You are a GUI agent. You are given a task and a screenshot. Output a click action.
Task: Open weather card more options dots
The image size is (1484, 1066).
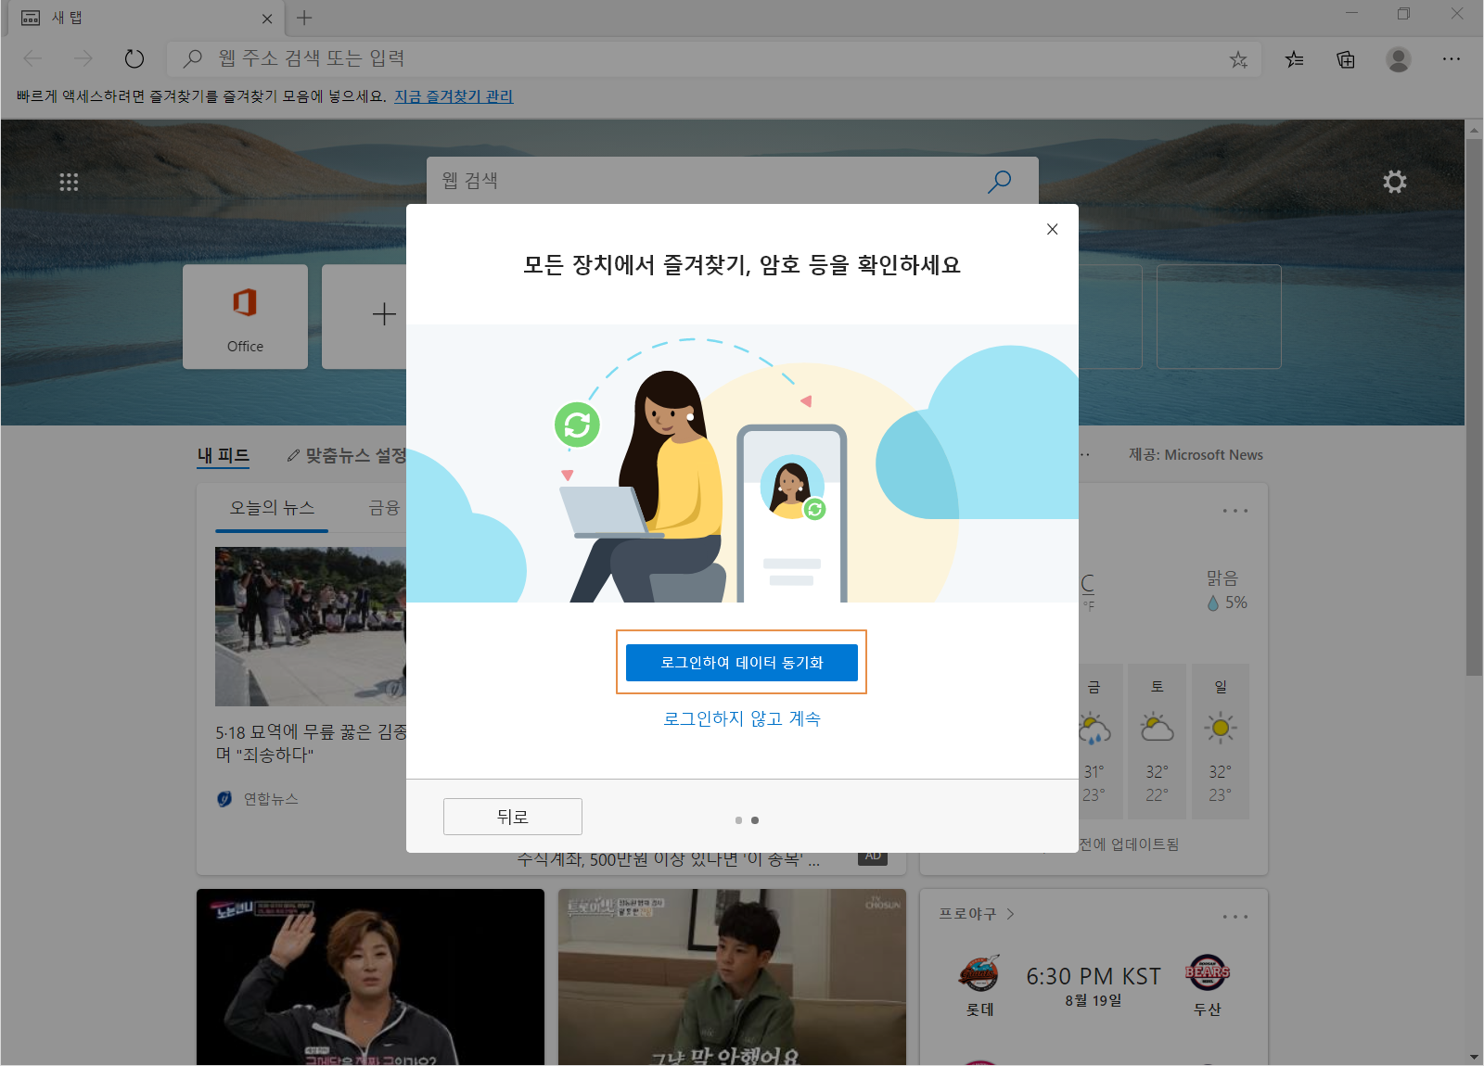(1235, 511)
